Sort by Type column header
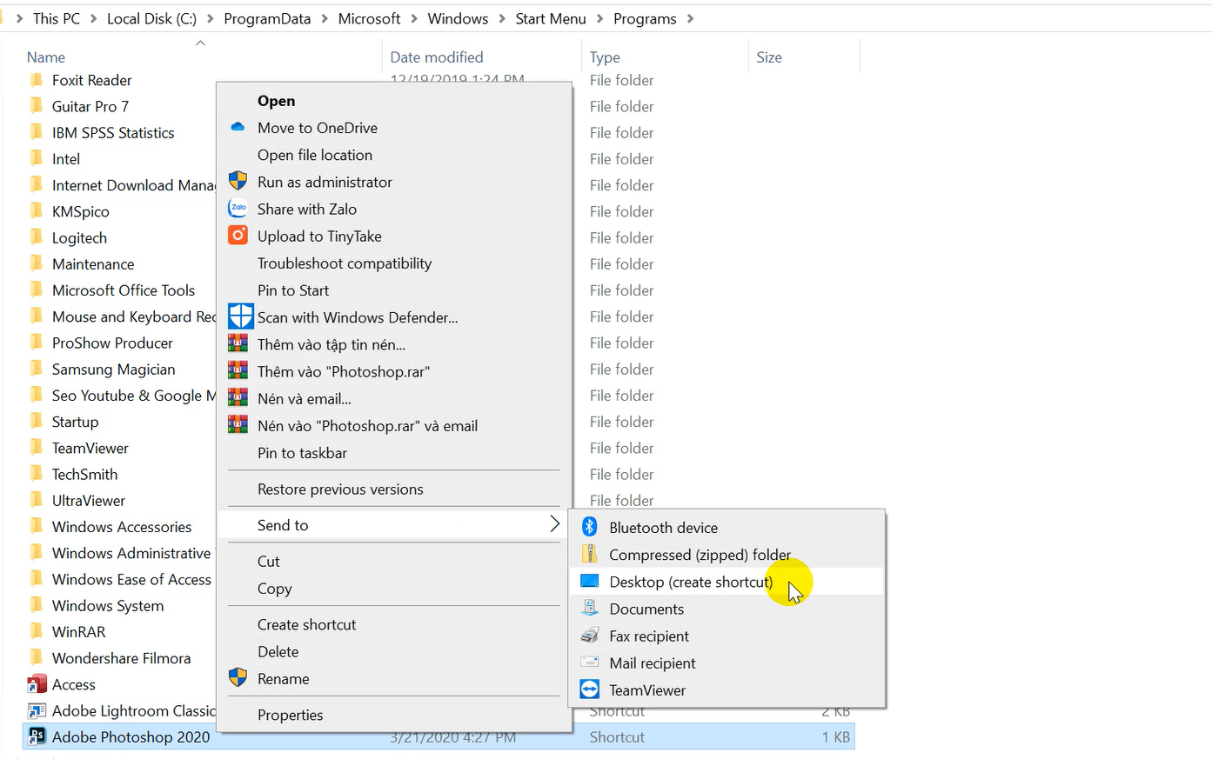 click(x=605, y=57)
